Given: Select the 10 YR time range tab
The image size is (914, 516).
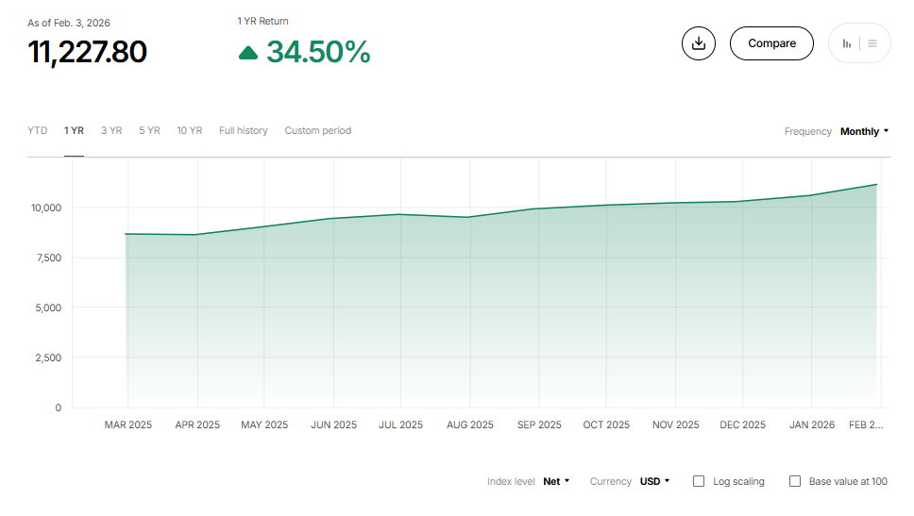Looking at the screenshot, I should (x=190, y=130).
